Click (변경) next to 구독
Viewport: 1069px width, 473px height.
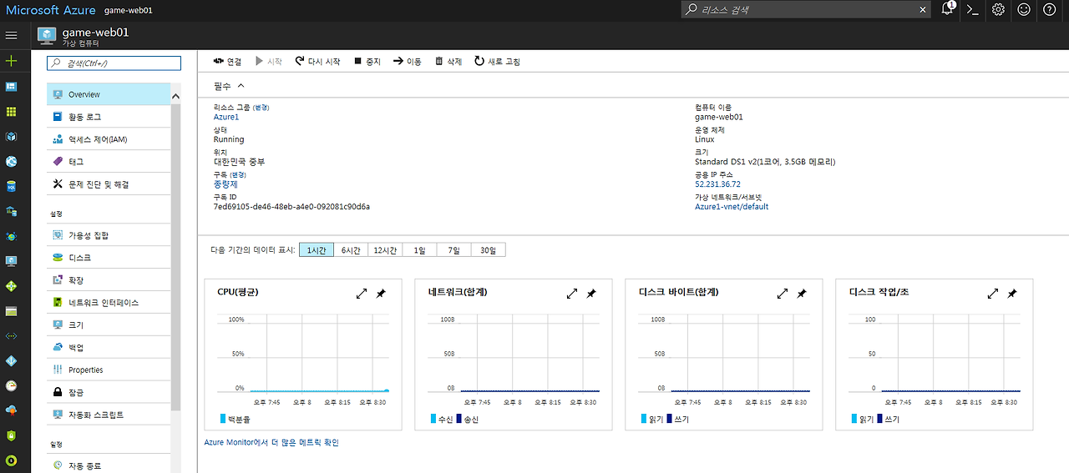(x=236, y=175)
